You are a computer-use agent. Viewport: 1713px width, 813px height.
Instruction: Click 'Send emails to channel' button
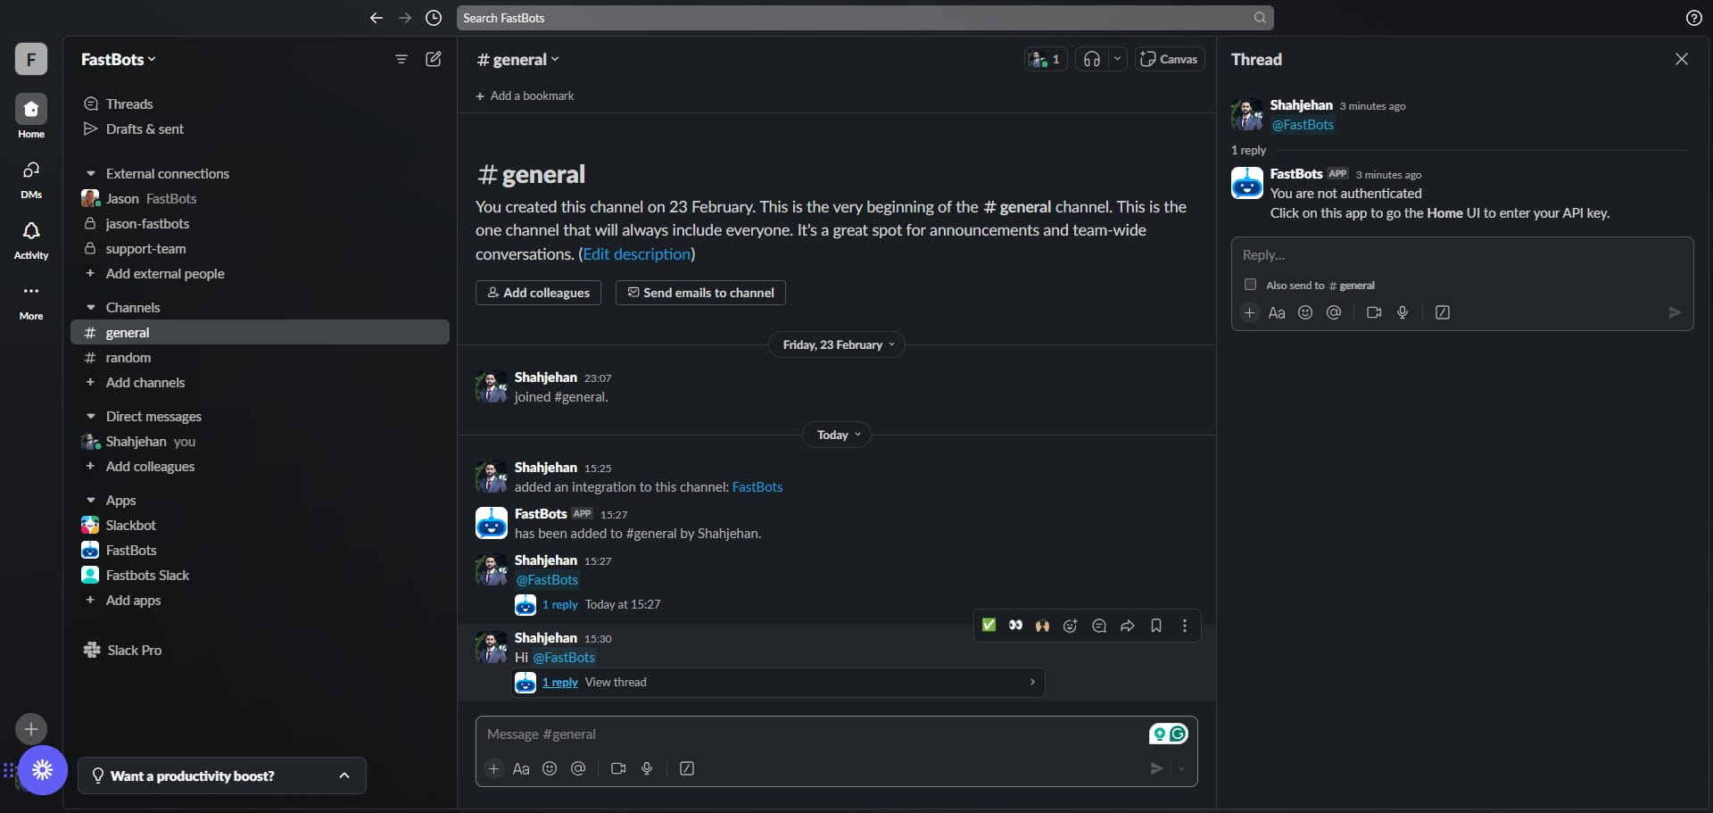(x=700, y=293)
